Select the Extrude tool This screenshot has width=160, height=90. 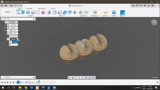pos(23,12)
